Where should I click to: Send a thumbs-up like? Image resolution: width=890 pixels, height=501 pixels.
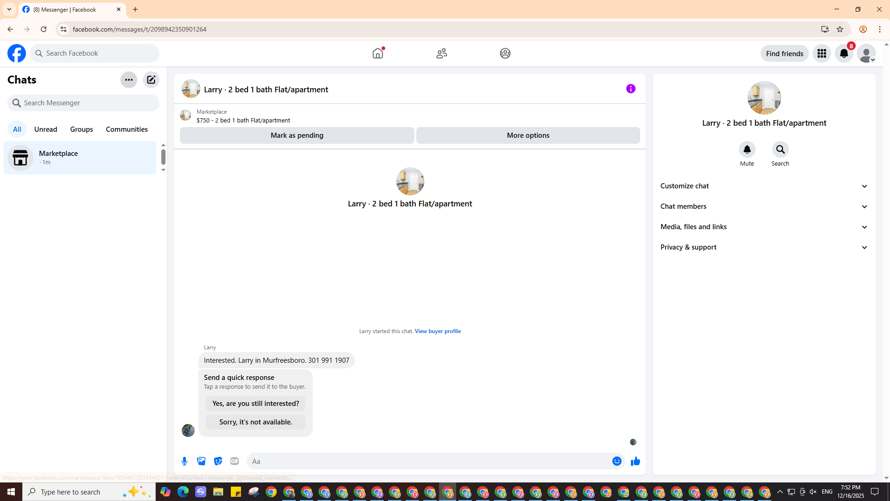[636, 461]
